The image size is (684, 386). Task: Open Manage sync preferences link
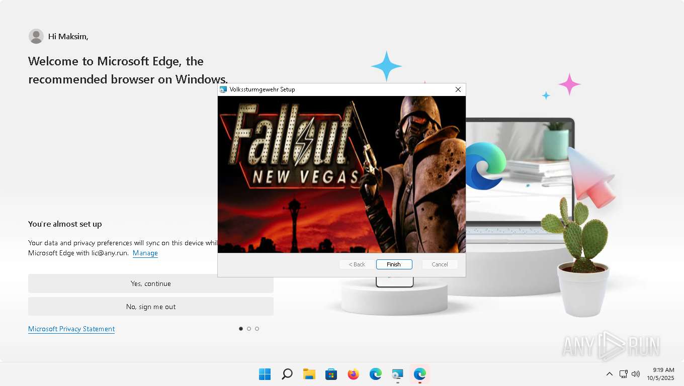point(145,253)
